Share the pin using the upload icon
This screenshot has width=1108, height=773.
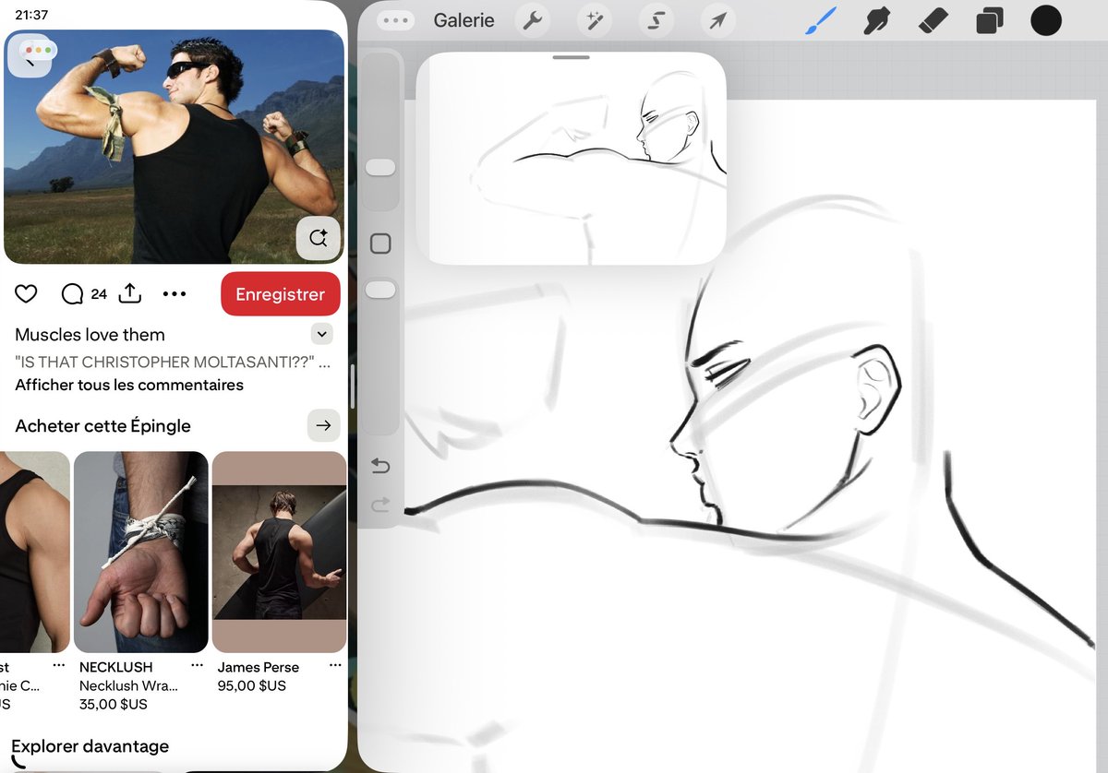coord(130,293)
